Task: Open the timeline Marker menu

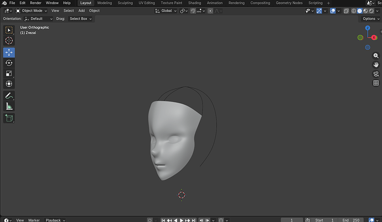Action: tap(34, 220)
